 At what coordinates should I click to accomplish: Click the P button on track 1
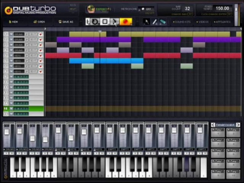(x=27, y=34)
